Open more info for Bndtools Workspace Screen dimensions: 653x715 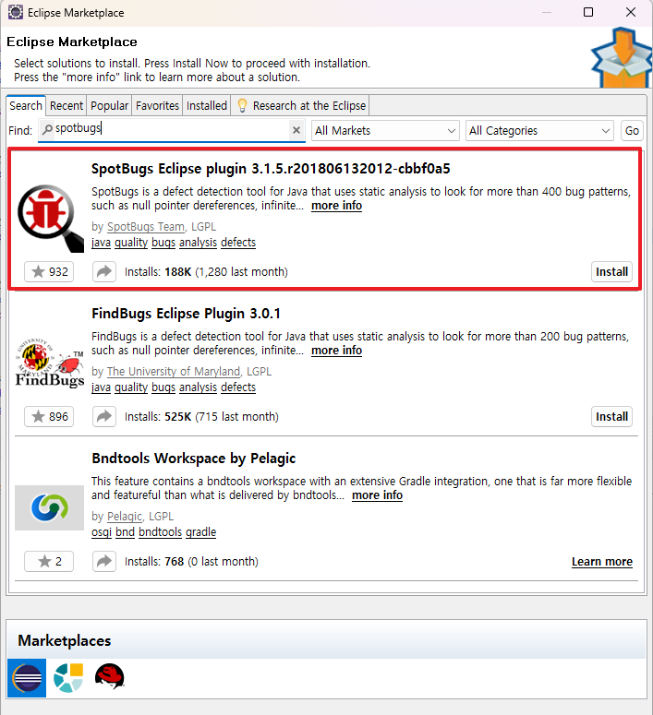coord(377,495)
